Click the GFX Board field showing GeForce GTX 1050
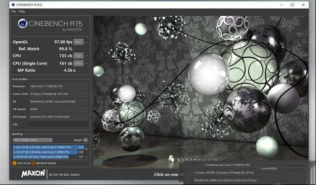This screenshot has height=185, width=316. [58, 117]
